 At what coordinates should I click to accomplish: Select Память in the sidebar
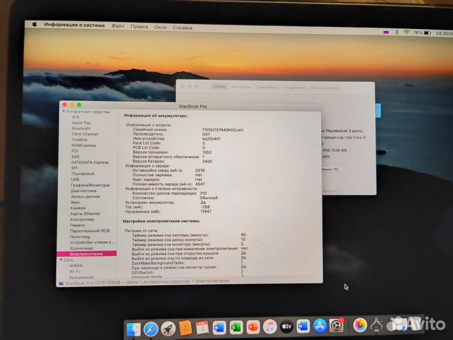click(x=77, y=225)
